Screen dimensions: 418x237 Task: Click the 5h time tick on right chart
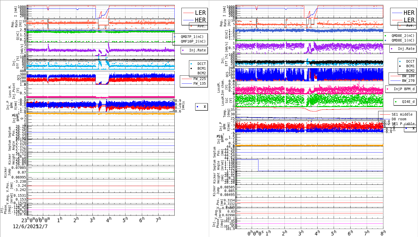point(334,233)
